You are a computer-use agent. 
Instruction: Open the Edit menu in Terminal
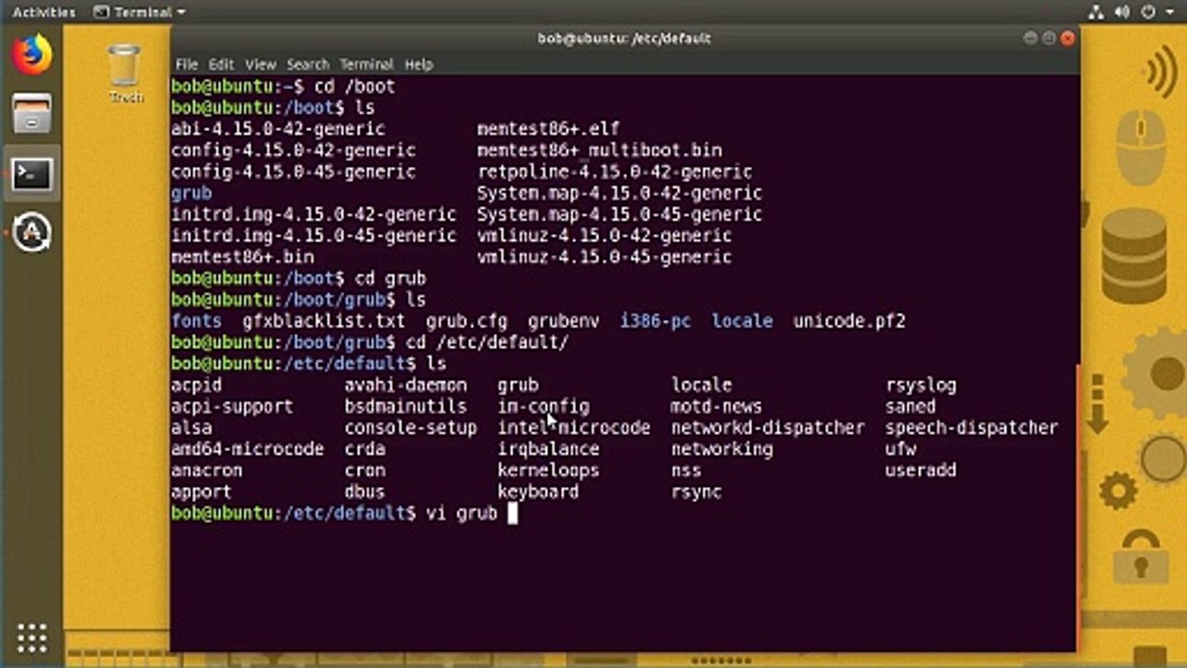click(x=221, y=64)
